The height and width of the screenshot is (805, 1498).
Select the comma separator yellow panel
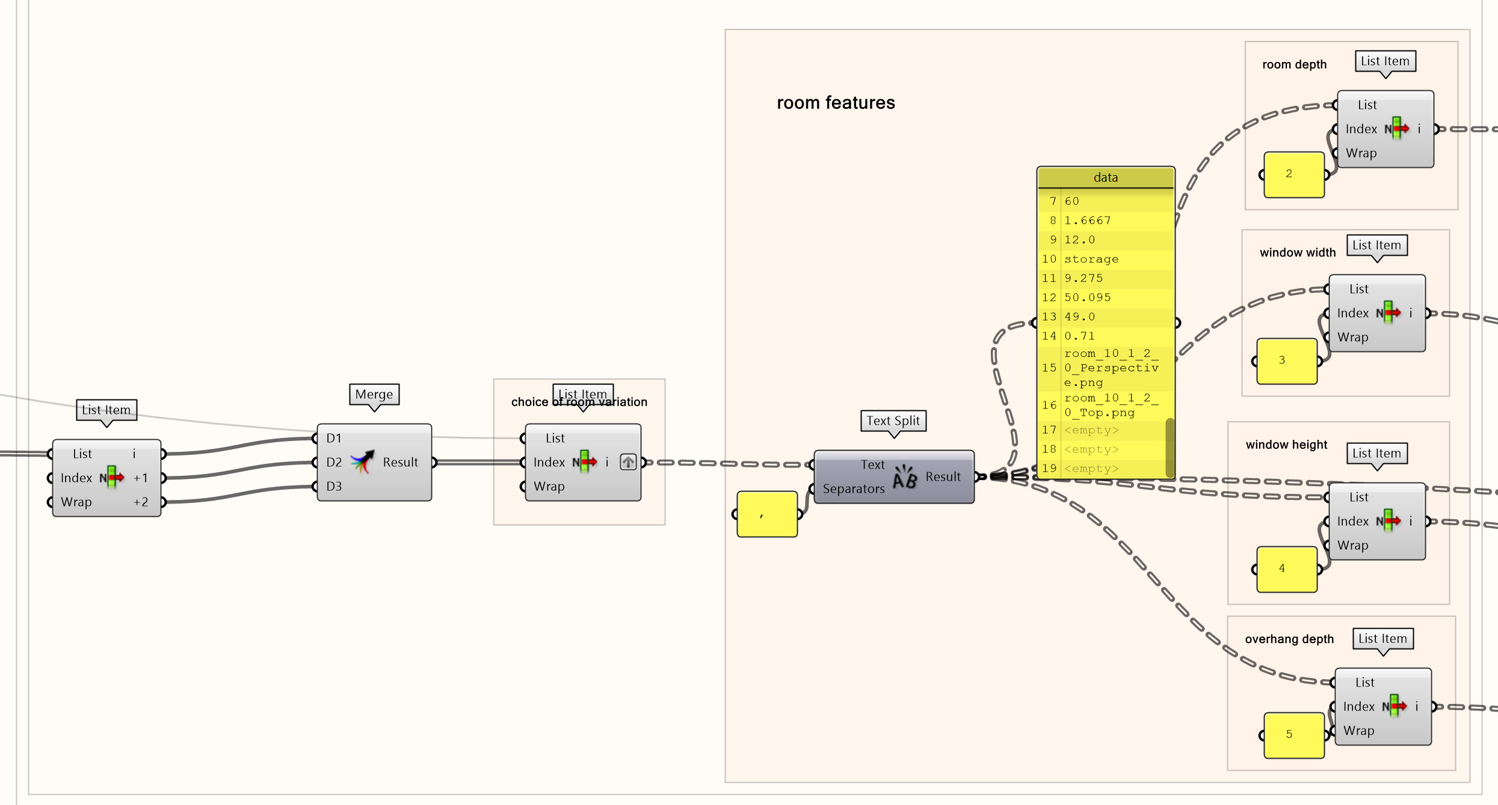pyautogui.click(x=767, y=514)
